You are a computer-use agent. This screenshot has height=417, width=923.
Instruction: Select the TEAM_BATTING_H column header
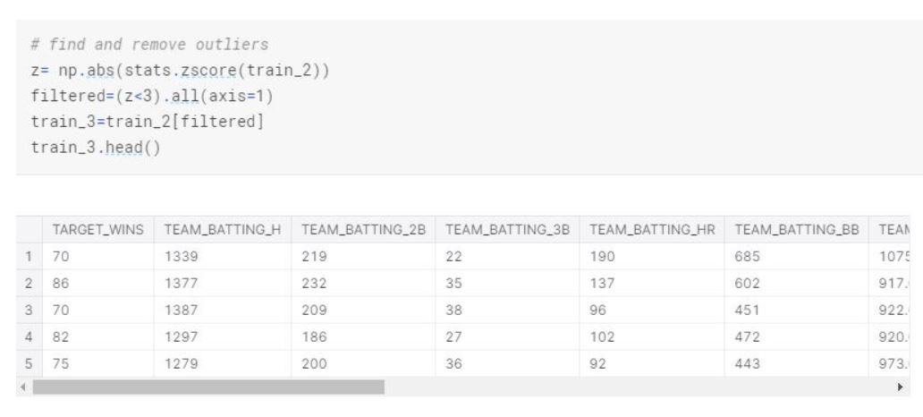tap(223, 230)
